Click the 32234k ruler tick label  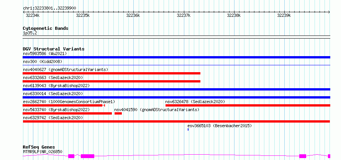point(33,15)
